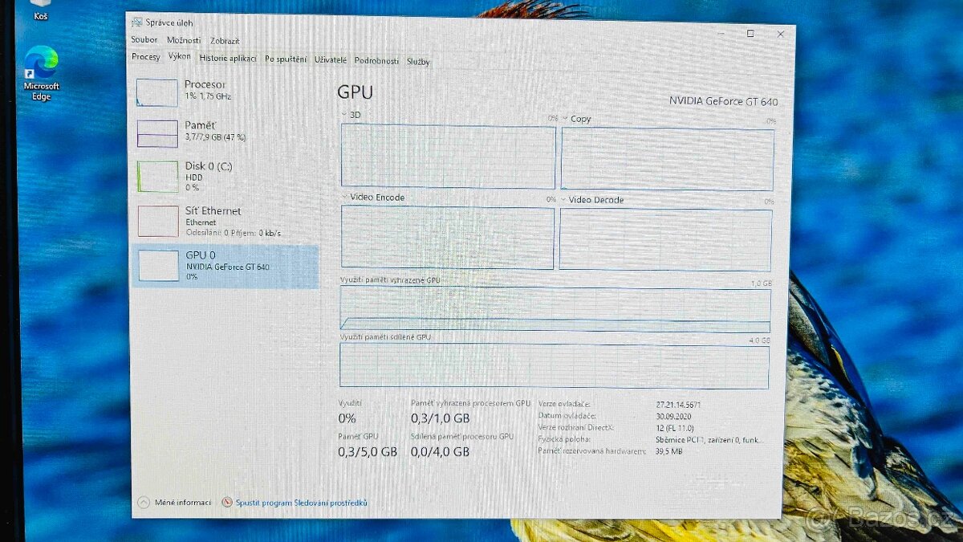The image size is (963, 542).
Task: Click the Síť Ethernet label
Action: coord(213,210)
